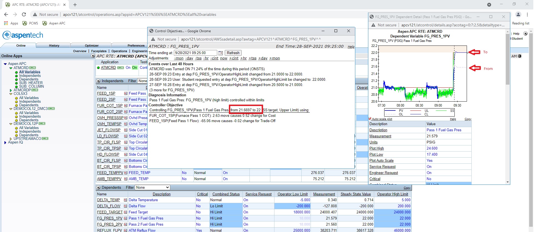Toggle FEED_TEMPPV service request On
This screenshot has height=232, width=535.
click(225, 173)
